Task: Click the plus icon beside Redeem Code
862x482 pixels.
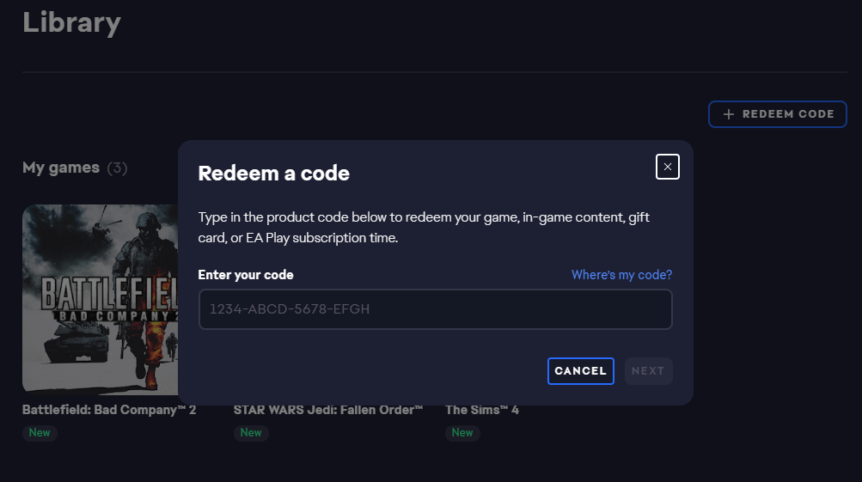Action: pos(729,114)
